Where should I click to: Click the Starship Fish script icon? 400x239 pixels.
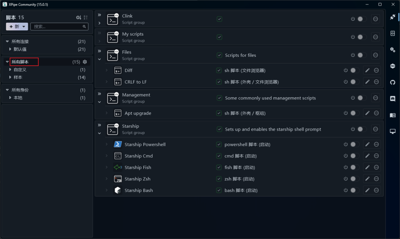pos(118,167)
